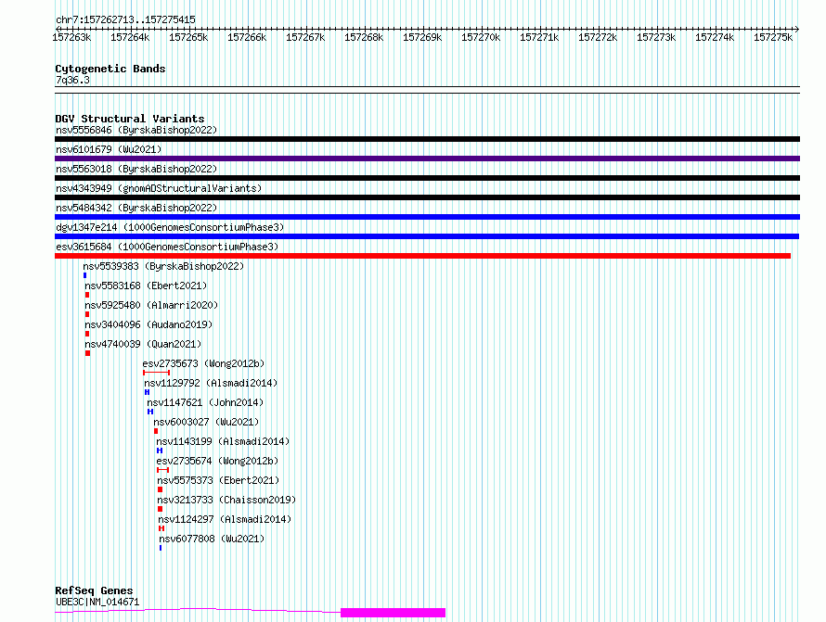Open nsv5563018 (ByrskaBishop2022) label
The height and width of the screenshot is (622, 826).
point(136,169)
